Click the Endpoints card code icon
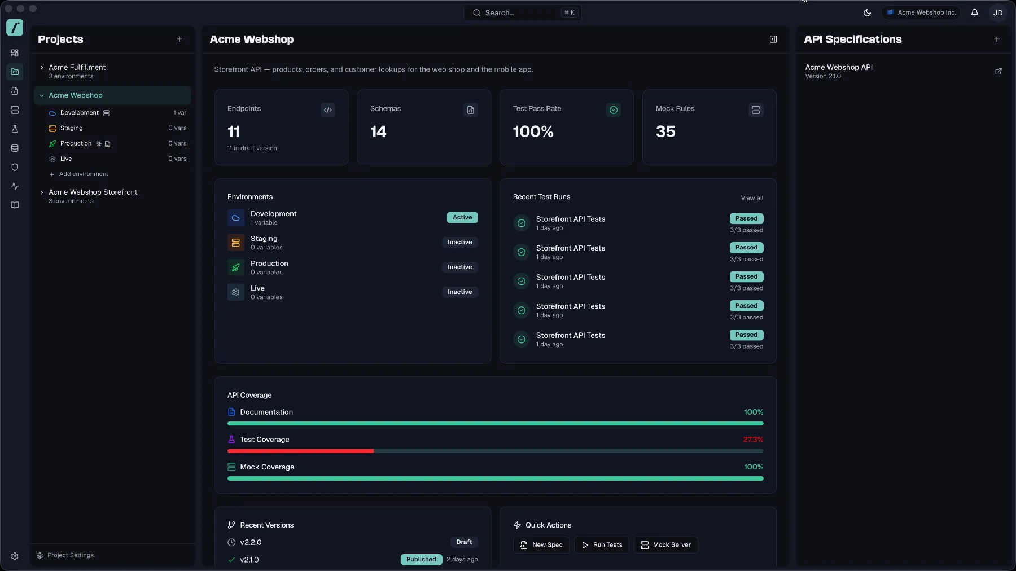 click(x=328, y=110)
